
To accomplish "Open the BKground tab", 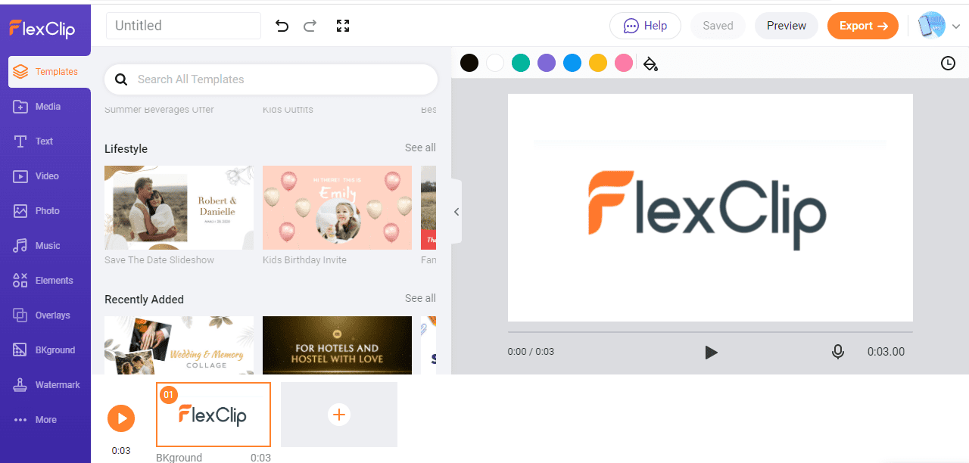I will click(45, 350).
